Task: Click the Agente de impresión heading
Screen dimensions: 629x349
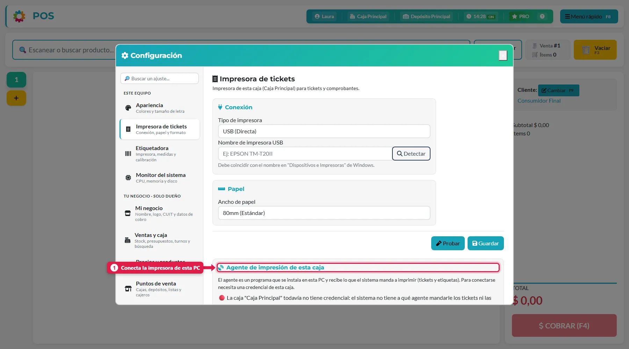Action: 275,267
